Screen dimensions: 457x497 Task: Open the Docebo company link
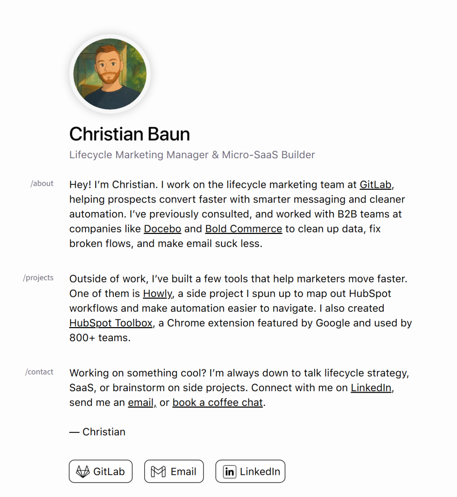162,228
